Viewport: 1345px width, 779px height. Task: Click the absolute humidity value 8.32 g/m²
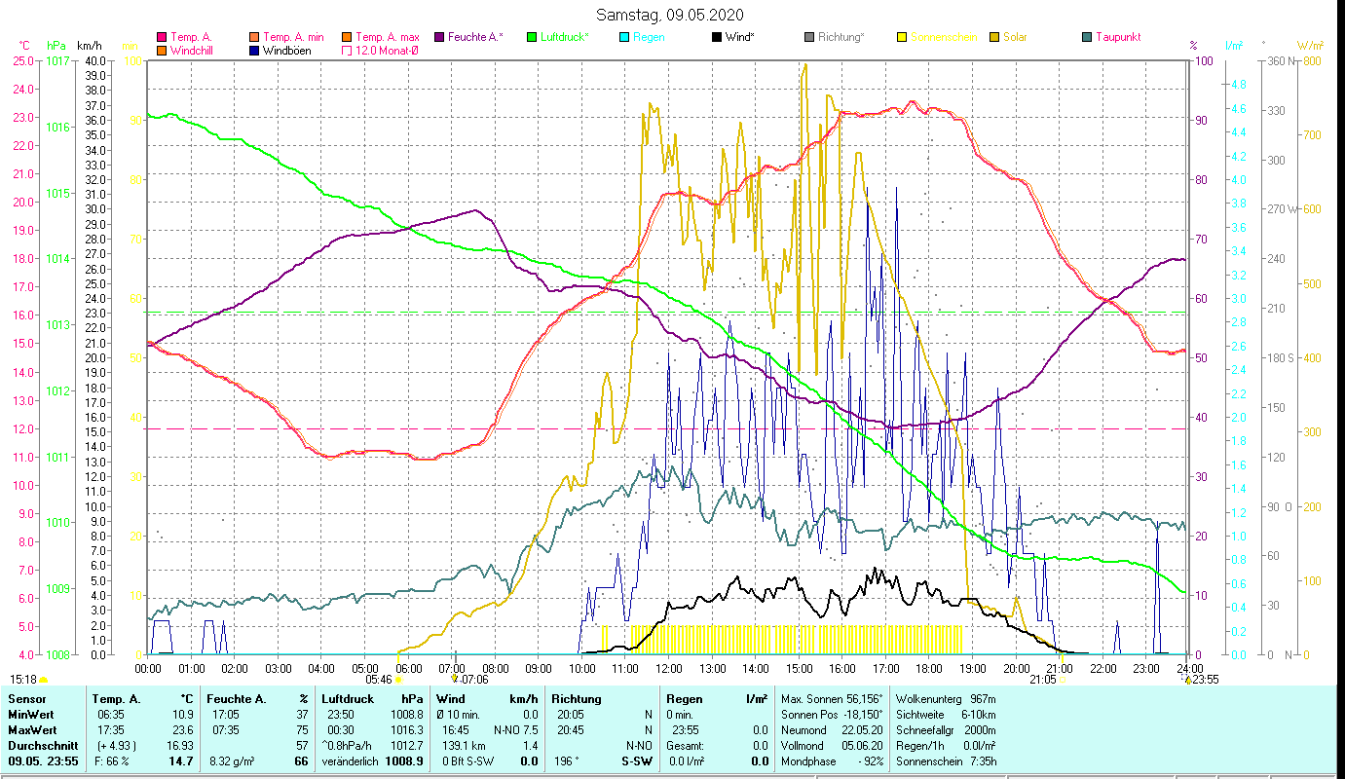point(234,760)
